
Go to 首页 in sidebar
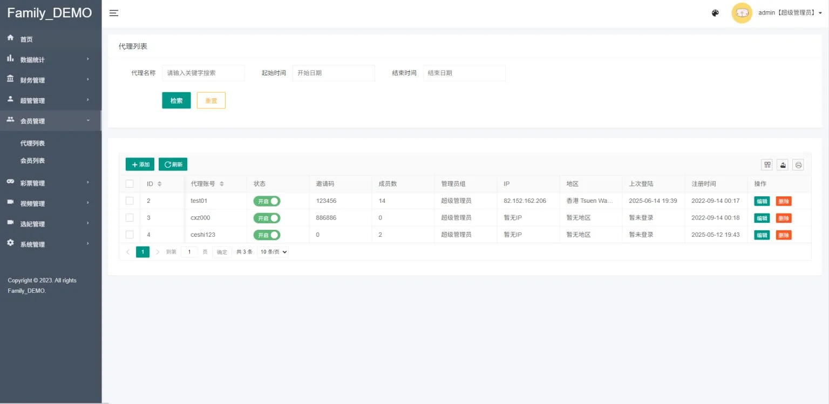click(26, 39)
